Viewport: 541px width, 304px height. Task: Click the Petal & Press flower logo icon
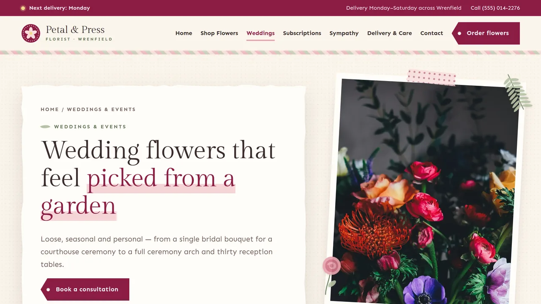coord(31,33)
